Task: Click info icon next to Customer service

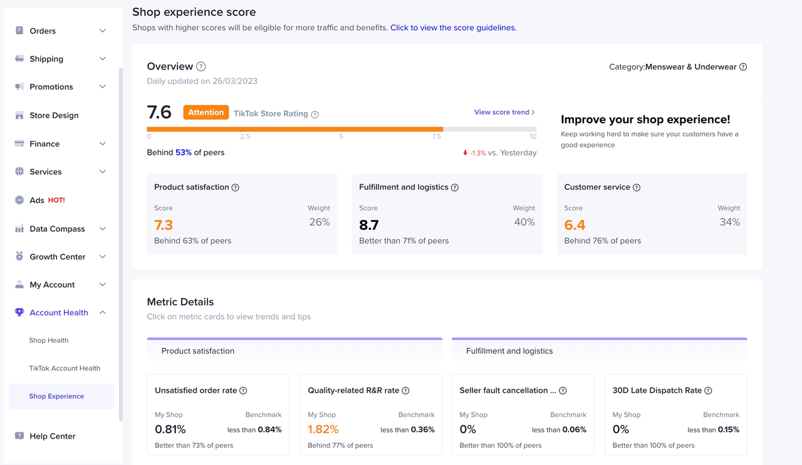Action: point(637,187)
